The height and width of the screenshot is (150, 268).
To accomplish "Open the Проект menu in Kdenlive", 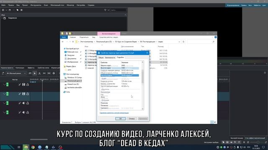I will 25,5.
